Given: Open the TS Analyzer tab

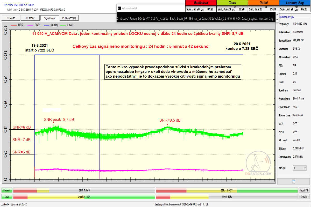Looking at the screenshot, I should click(69, 18).
